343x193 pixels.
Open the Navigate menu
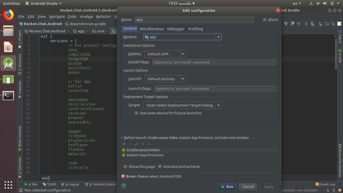57,17
